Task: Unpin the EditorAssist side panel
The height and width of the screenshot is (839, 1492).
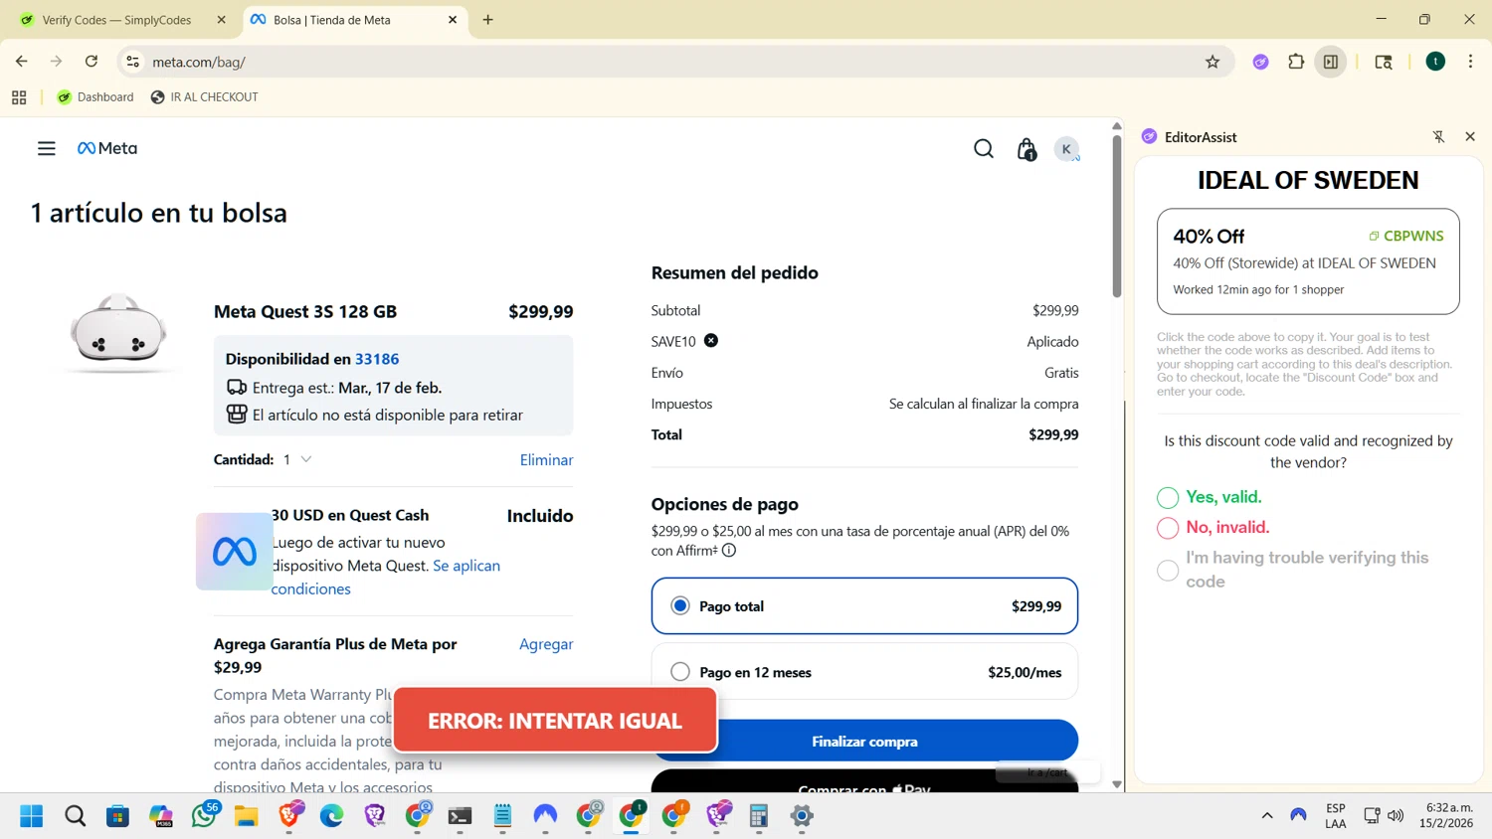Action: pyautogui.click(x=1439, y=137)
